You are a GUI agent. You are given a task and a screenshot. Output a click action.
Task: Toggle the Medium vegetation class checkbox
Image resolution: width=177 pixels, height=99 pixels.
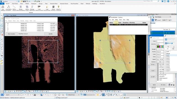click(158, 71)
